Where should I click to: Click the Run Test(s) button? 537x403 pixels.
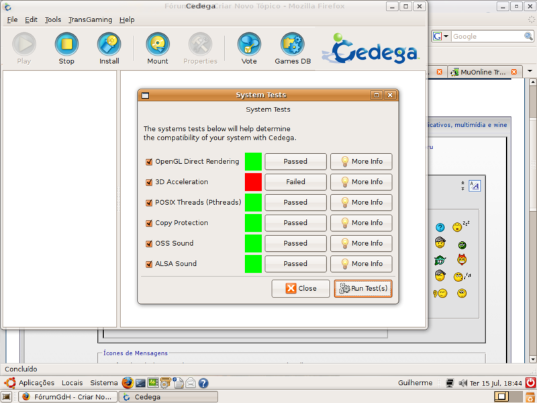point(363,288)
